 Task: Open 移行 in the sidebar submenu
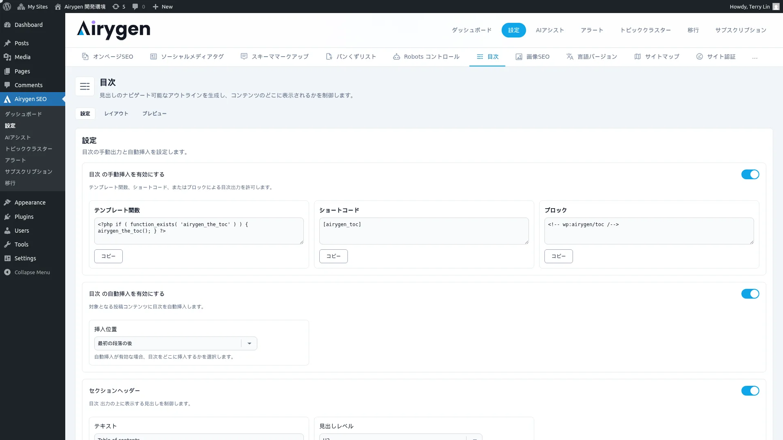(10, 183)
